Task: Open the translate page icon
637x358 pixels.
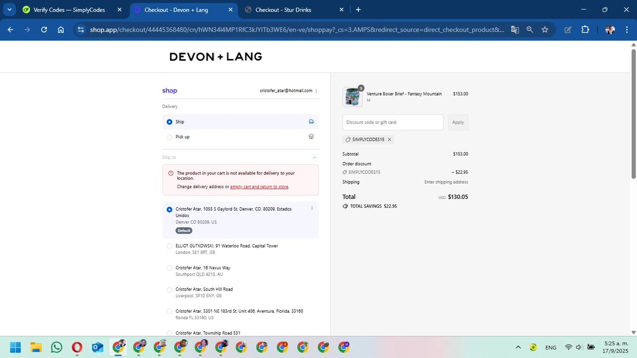Action: [x=515, y=30]
